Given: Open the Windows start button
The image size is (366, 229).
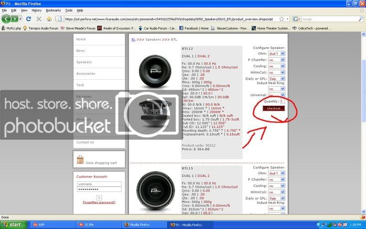Looking at the screenshot, I should (14, 225).
